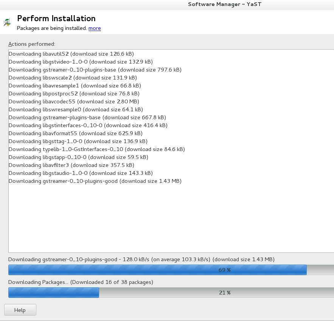Select the Downloading libswresample0 line

click(76, 109)
